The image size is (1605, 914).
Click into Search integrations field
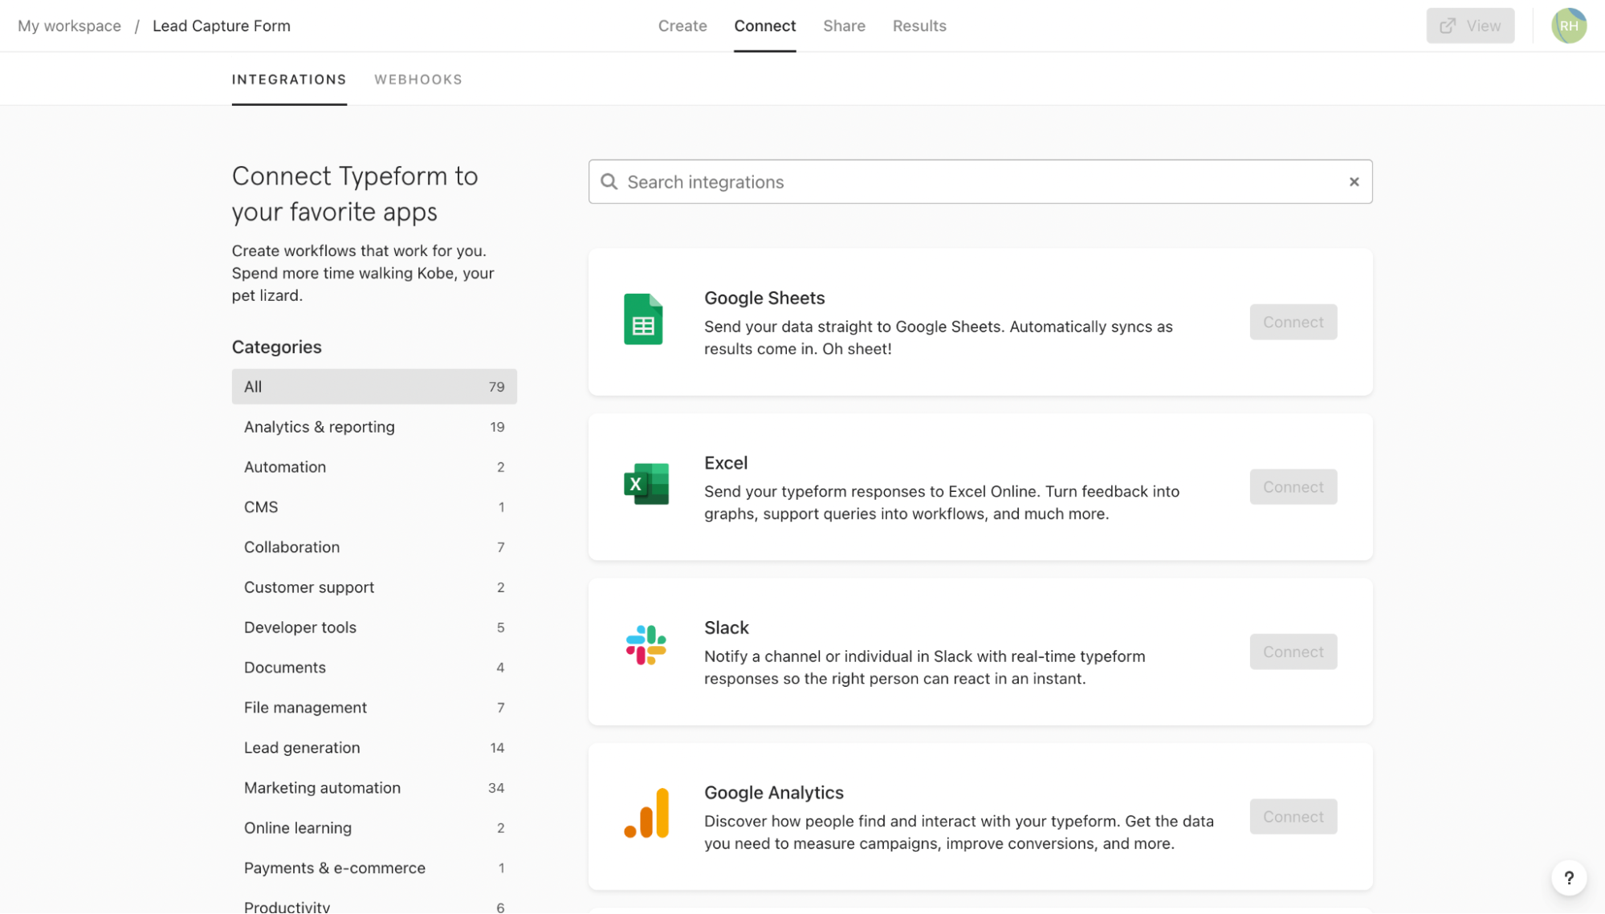point(980,182)
